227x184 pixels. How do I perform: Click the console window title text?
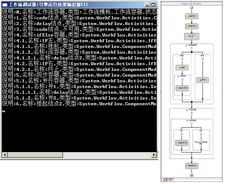pos(48,5)
